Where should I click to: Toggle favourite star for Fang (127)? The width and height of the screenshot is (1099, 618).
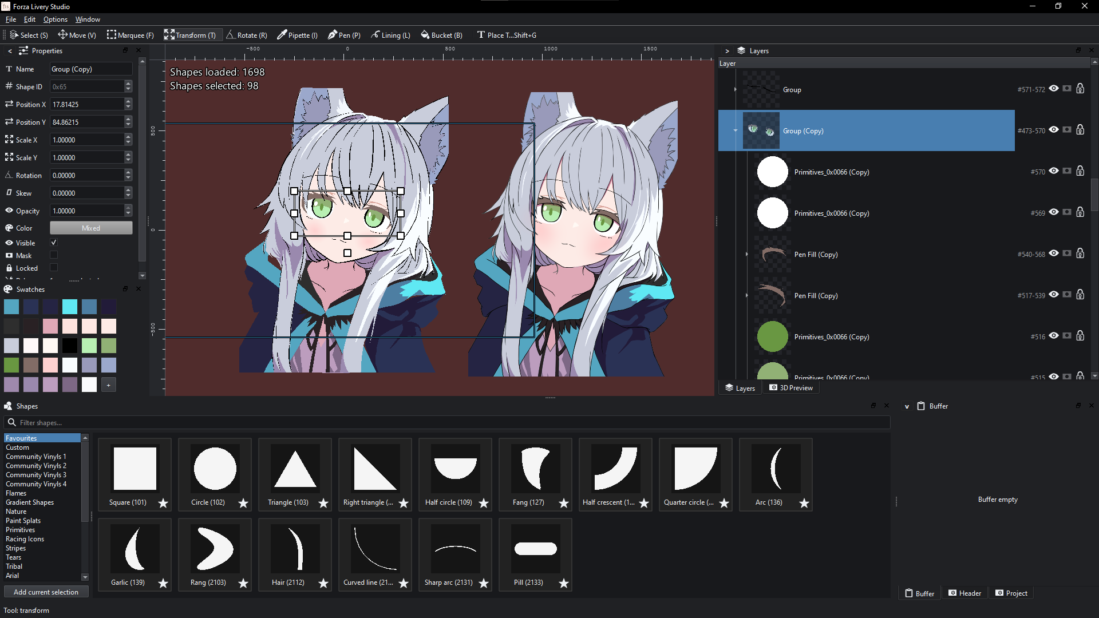point(564,503)
